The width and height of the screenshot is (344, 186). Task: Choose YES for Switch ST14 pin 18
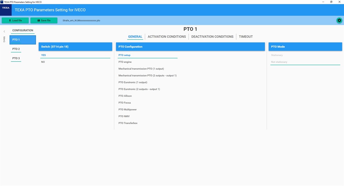click(x=75, y=55)
